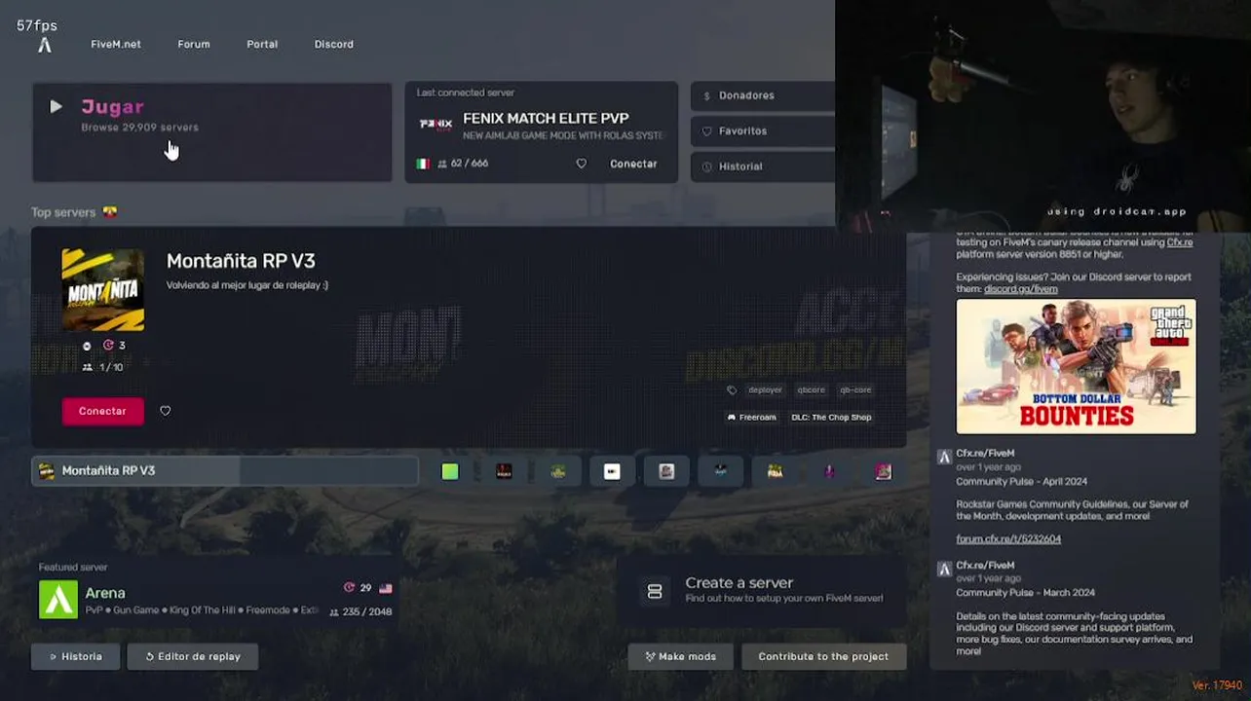Favorite Montañita RP V3 with the heart
Viewport: 1251px width, 701px height.
point(166,411)
